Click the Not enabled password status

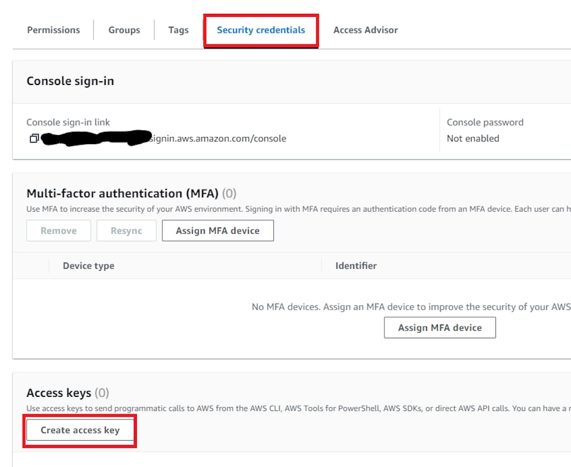473,138
